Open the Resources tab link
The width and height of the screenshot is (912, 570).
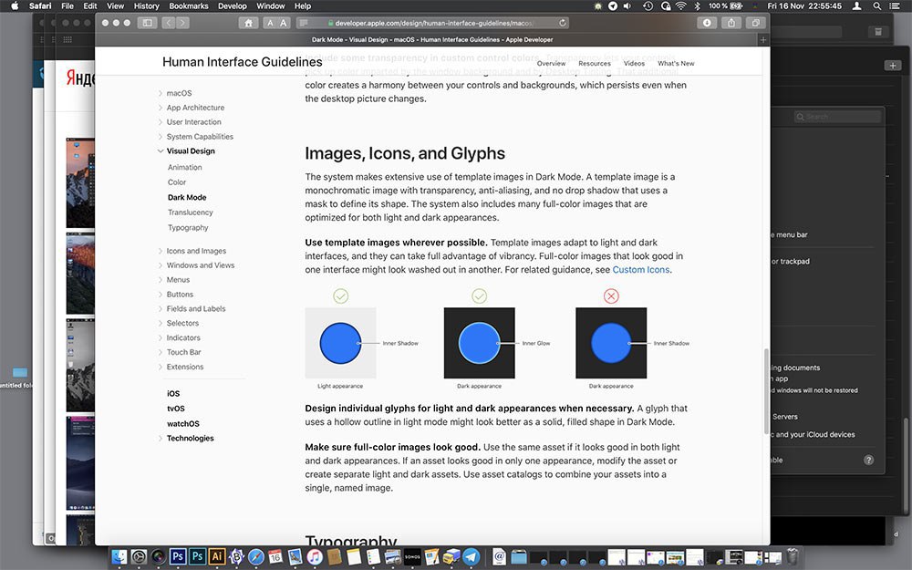click(x=595, y=64)
